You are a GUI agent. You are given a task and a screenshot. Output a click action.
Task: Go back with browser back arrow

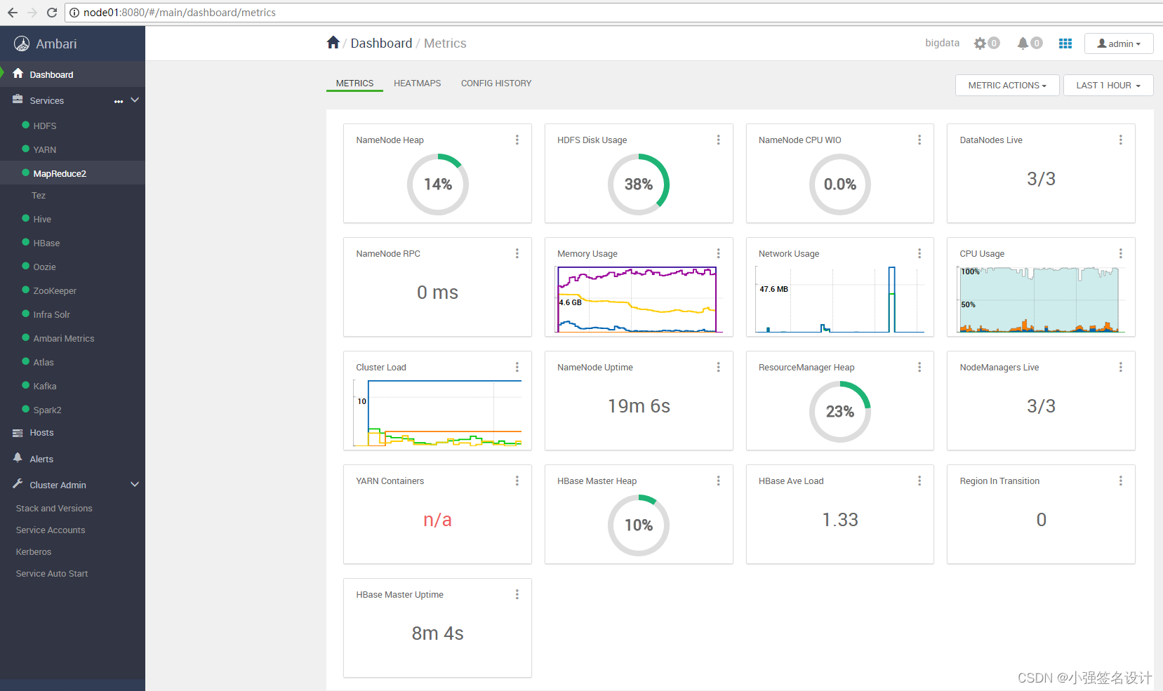(13, 13)
